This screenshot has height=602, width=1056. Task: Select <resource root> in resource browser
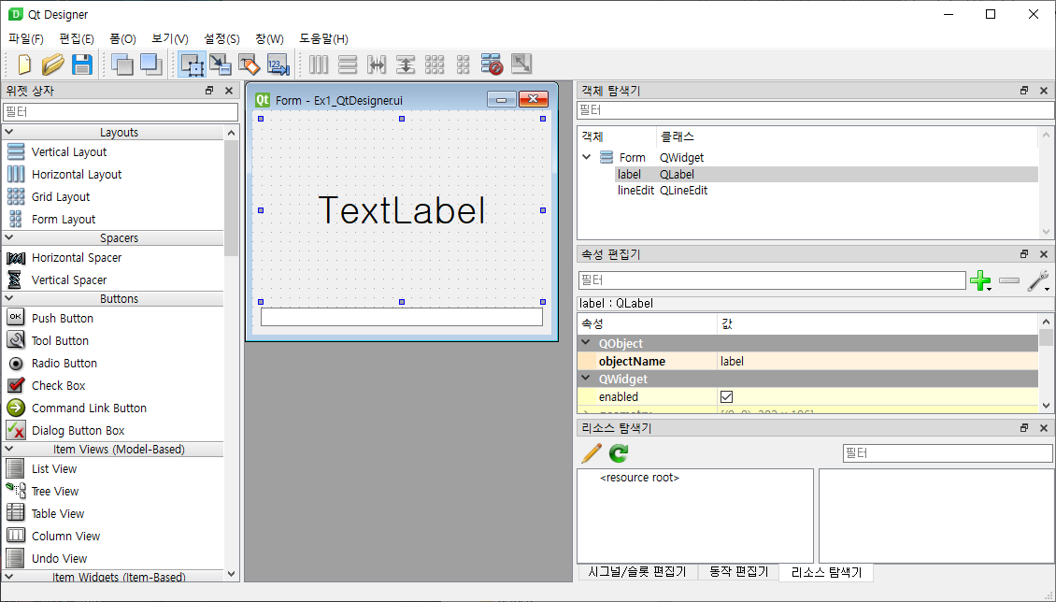[639, 478]
